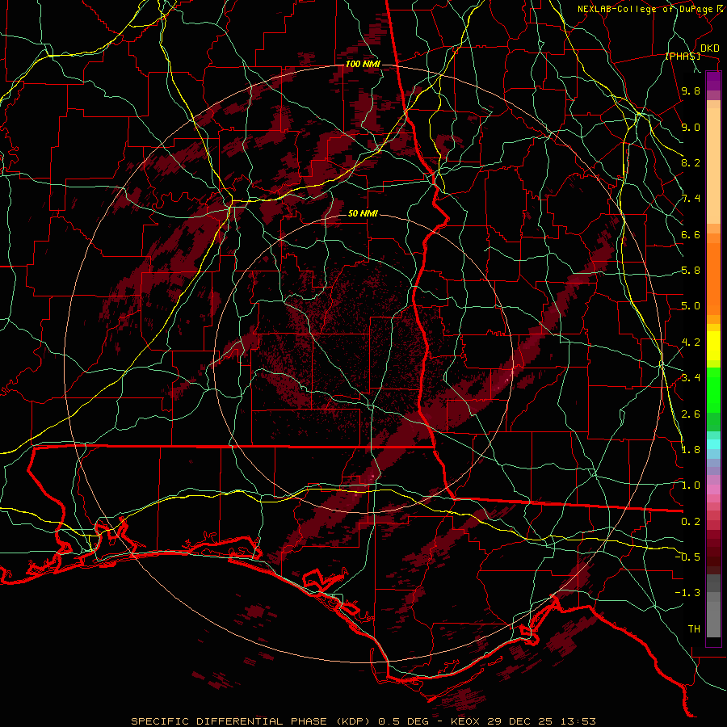Image resolution: width=727 pixels, height=727 pixels.
Task: Click the 3.4 value on the color scale
Action: point(691,378)
